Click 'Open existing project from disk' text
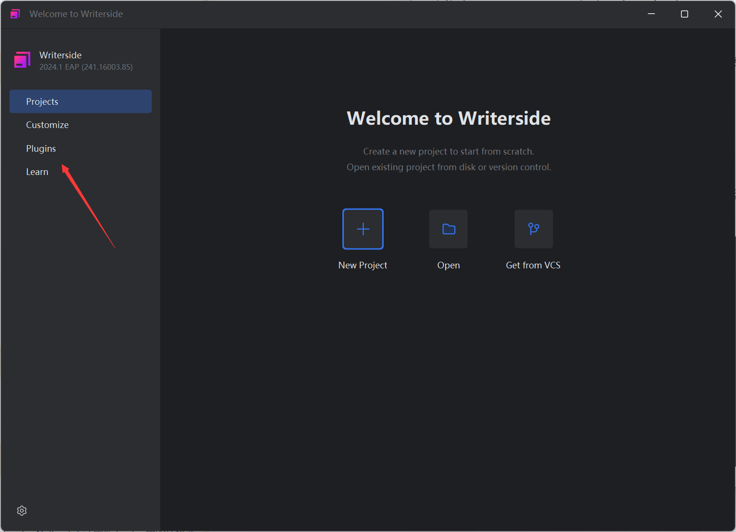The image size is (736, 532). click(x=449, y=167)
